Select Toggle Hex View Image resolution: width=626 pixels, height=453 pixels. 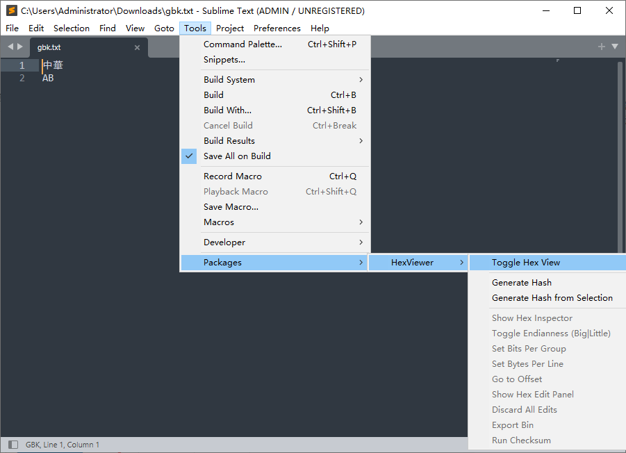tap(547, 263)
